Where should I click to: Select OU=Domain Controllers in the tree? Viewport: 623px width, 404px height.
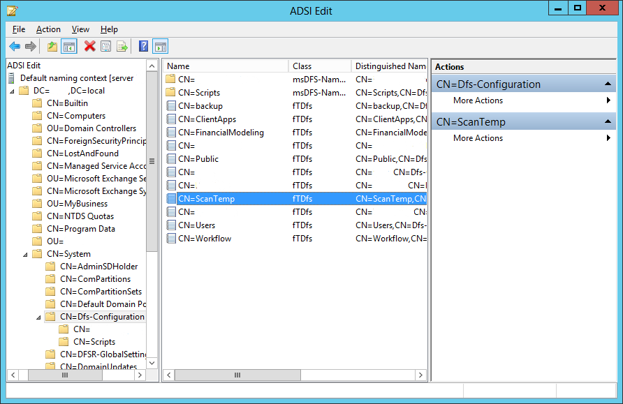(91, 128)
